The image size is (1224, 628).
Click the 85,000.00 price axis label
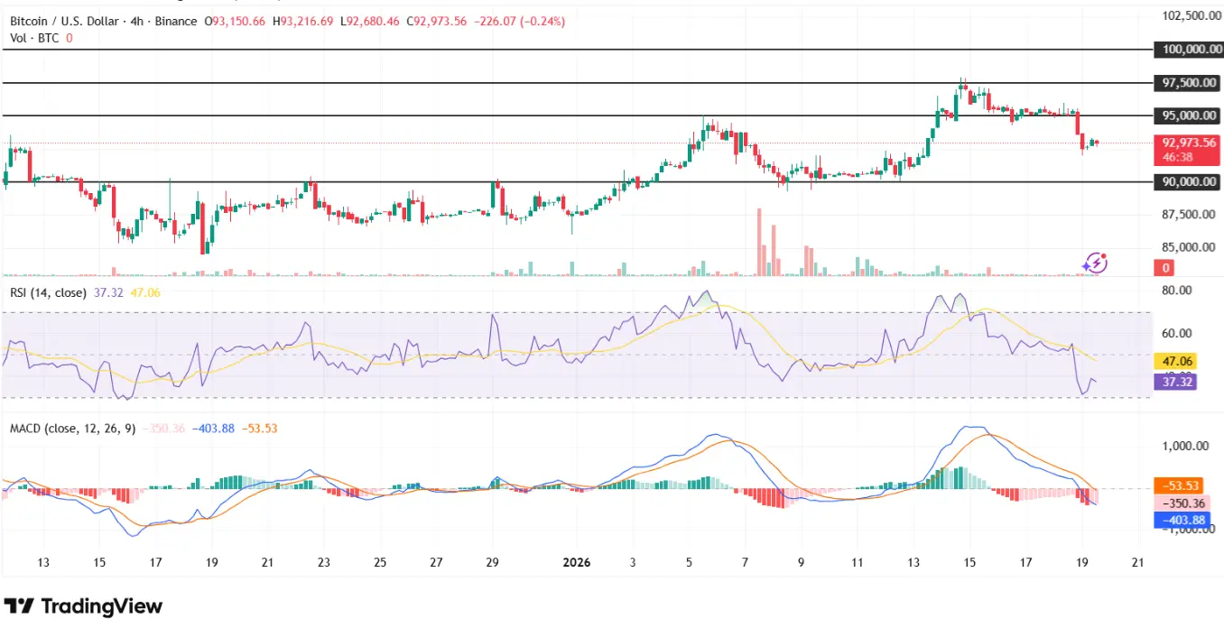point(1188,247)
